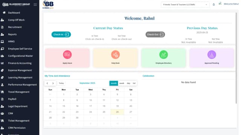This screenshot has height=135, width=241.
Task: Select September 1 in calendar
Action: click(x=64, y=94)
